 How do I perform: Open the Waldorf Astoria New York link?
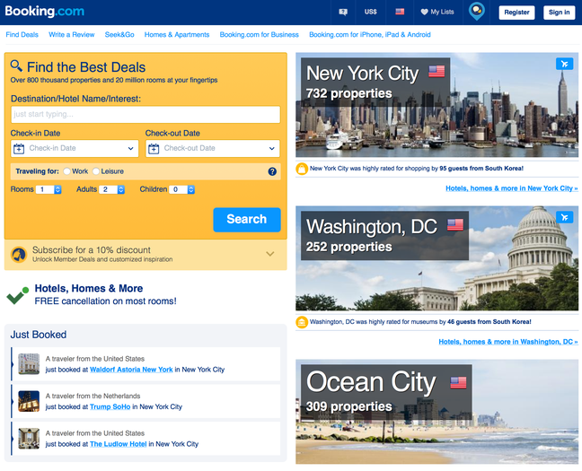pyautogui.click(x=131, y=370)
